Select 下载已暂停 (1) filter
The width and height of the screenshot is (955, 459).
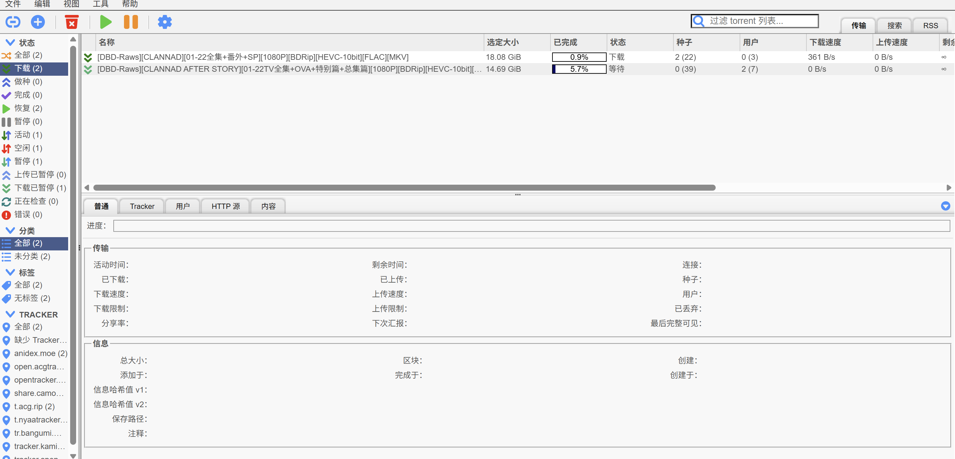(34, 188)
